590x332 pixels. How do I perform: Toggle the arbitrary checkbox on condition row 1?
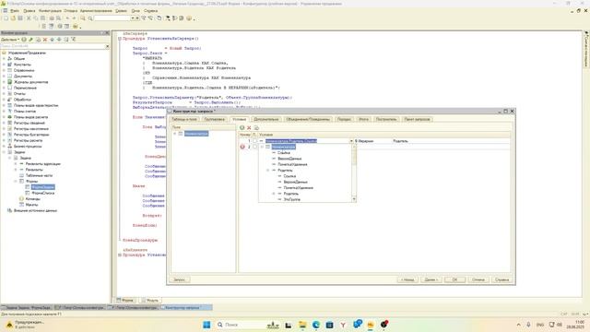(x=254, y=141)
